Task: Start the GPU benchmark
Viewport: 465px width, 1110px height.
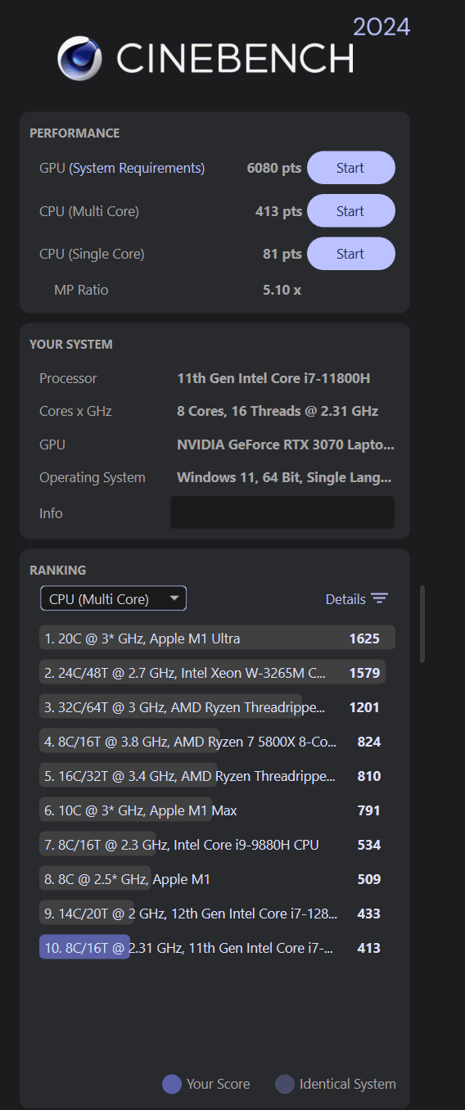Action: pyautogui.click(x=350, y=168)
